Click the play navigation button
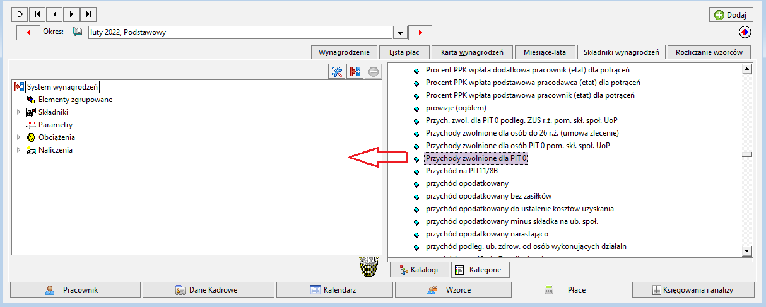Screen dimensions: 766x307 (x=20, y=13)
